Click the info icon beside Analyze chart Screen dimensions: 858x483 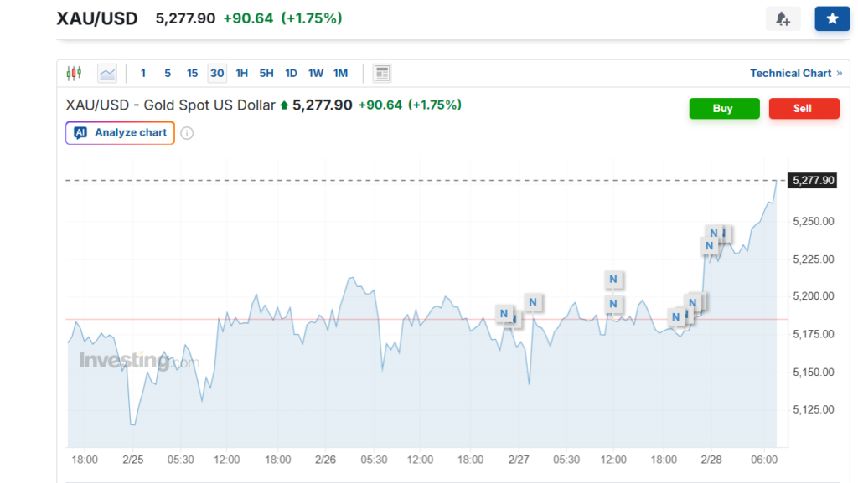(187, 133)
